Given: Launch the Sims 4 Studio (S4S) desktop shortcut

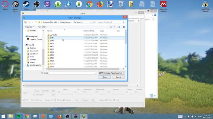Looking at the screenshot, I should [69, 4].
